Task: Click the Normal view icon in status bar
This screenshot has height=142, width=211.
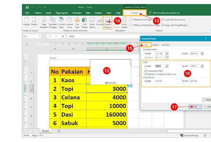Action: pos(205,135)
